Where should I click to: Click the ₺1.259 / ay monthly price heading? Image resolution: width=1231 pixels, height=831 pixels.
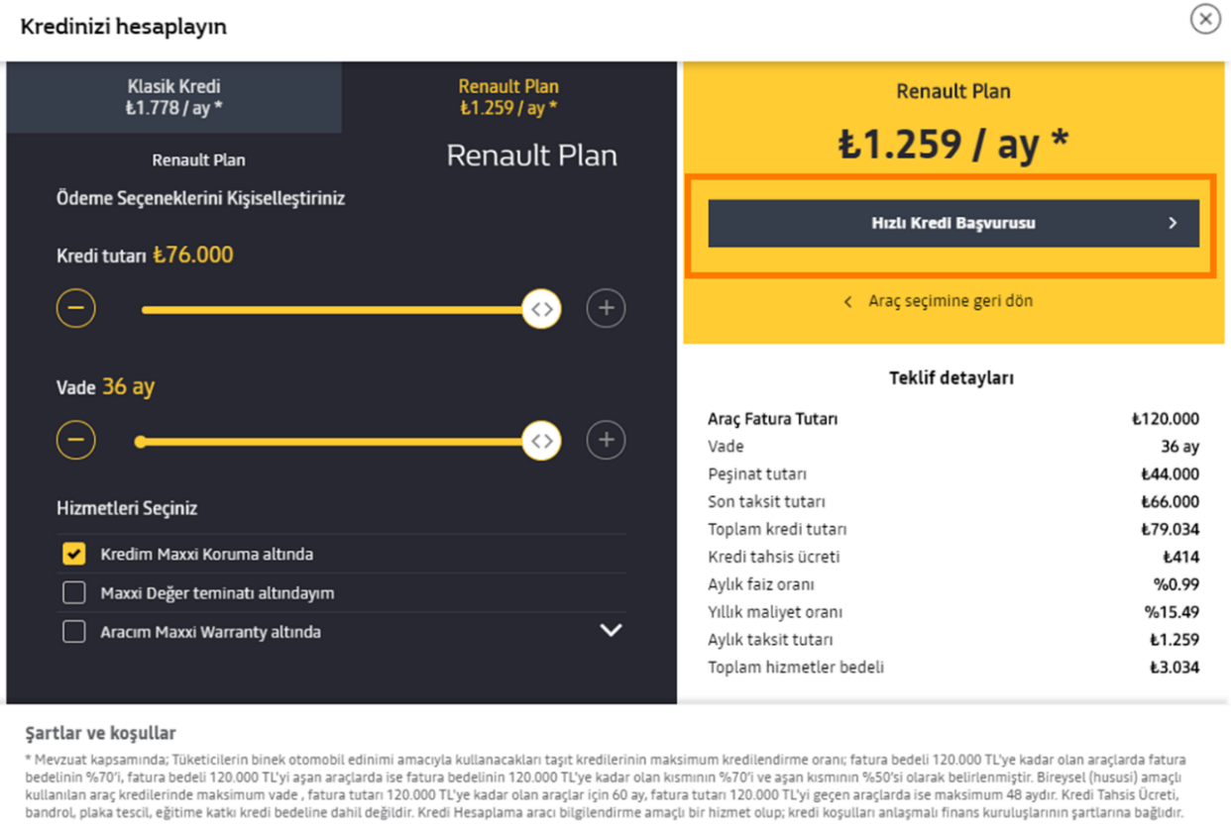pyautogui.click(x=952, y=145)
